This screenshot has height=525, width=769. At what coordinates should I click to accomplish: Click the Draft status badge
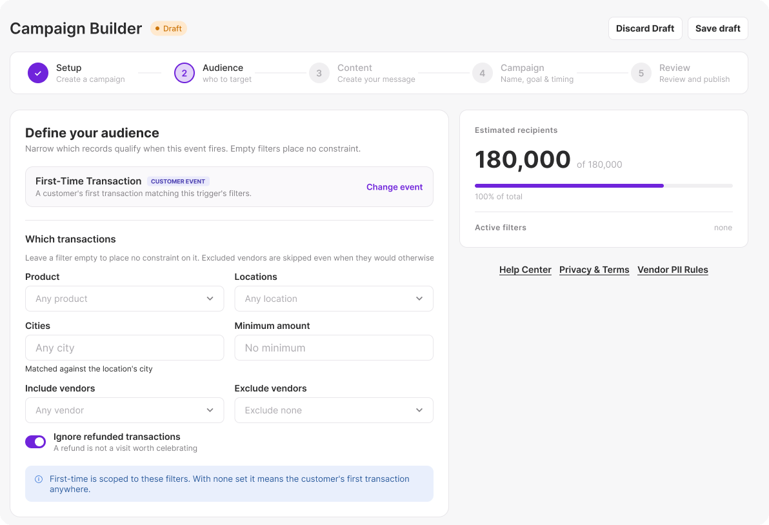[168, 28]
